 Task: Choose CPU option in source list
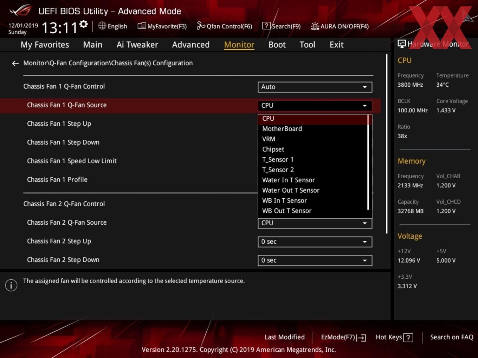click(313, 119)
